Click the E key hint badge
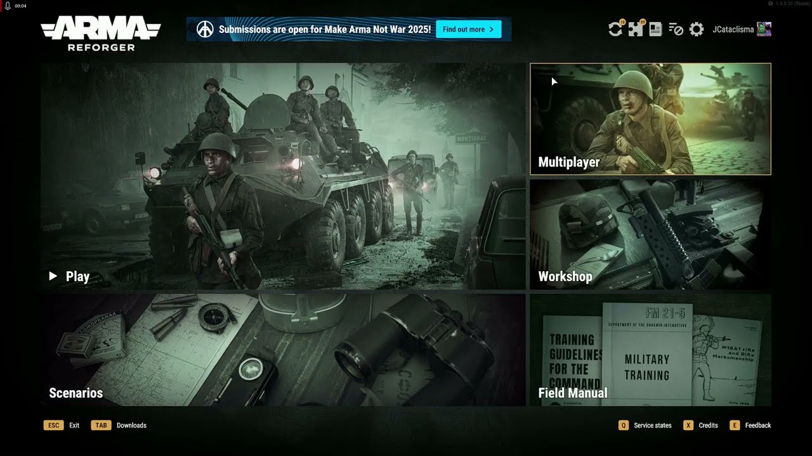812x456 pixels. click(x=735, y=426)
